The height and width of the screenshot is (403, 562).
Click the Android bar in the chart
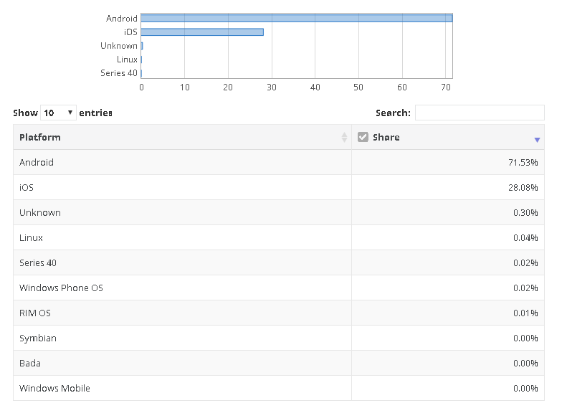click(x=296, y=18)
